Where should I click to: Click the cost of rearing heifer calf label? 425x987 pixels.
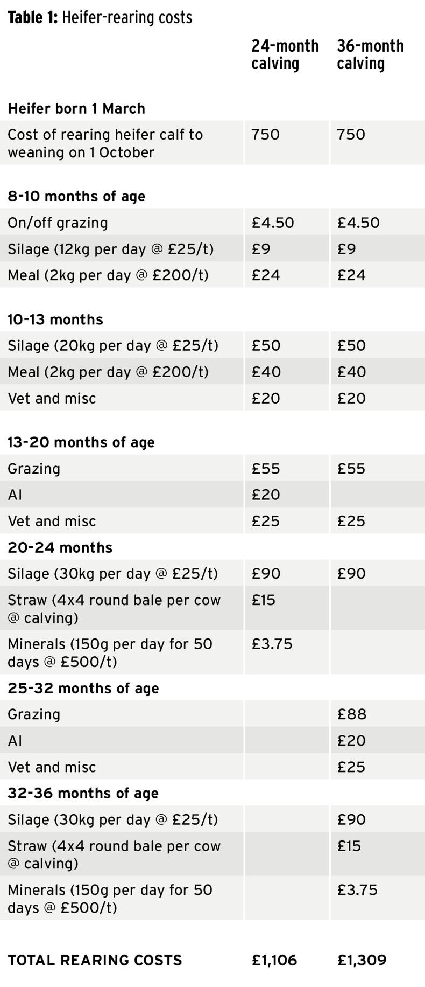[105, 143]
